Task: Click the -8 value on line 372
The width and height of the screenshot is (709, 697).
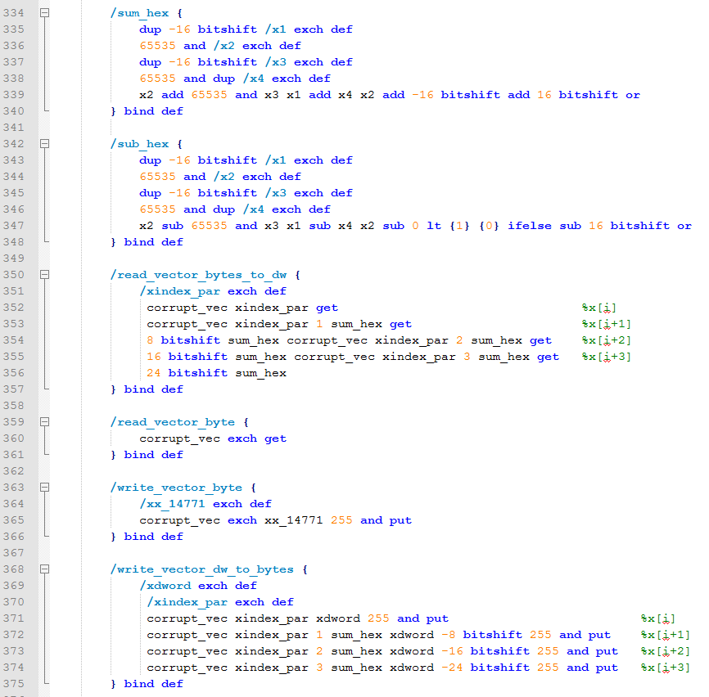Action: (448, 635)
